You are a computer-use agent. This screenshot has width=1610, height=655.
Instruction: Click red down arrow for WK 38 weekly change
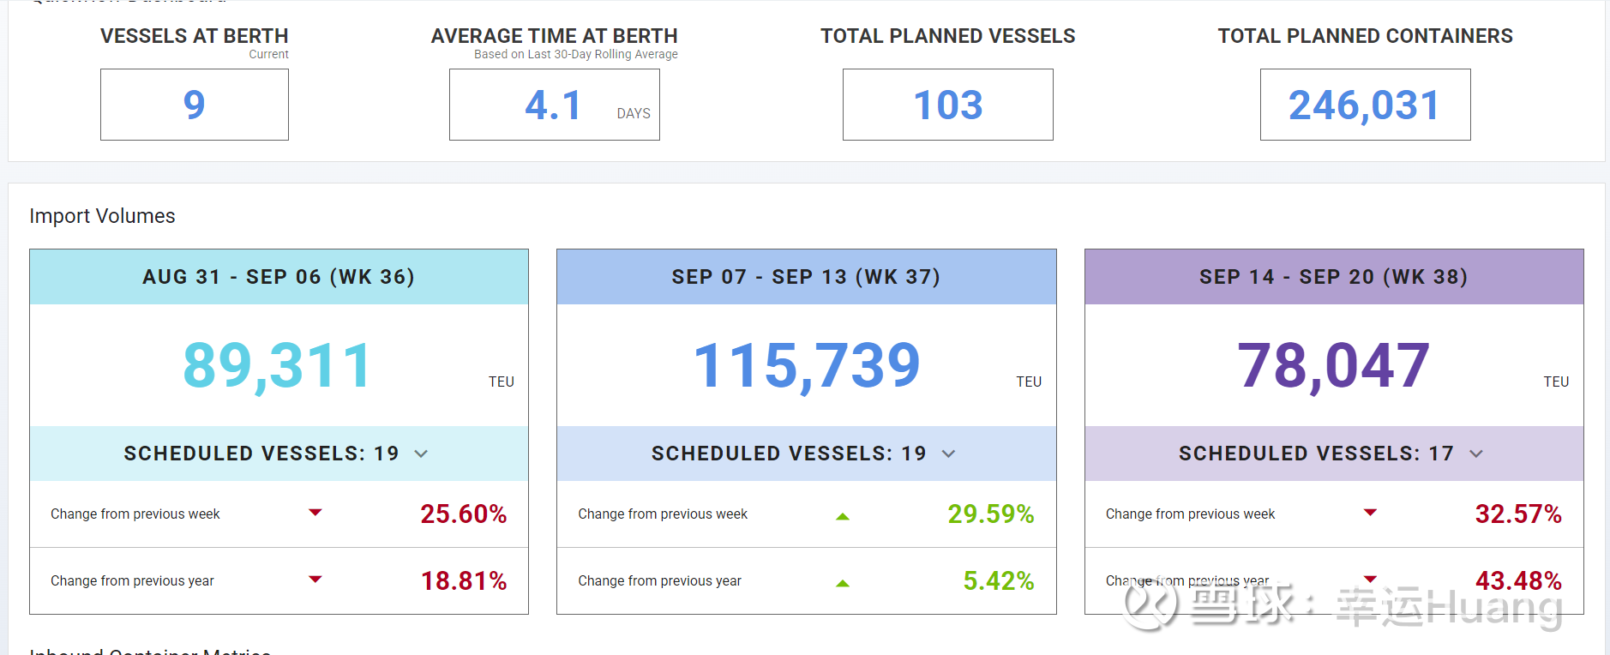pyautogui.click(x=1370, y=513)
